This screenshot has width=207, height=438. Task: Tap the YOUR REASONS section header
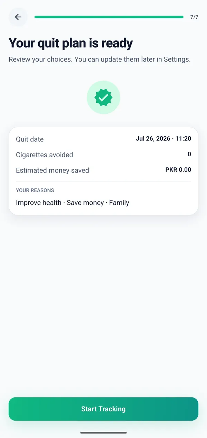pyautogui.click(x=35, y=190)
